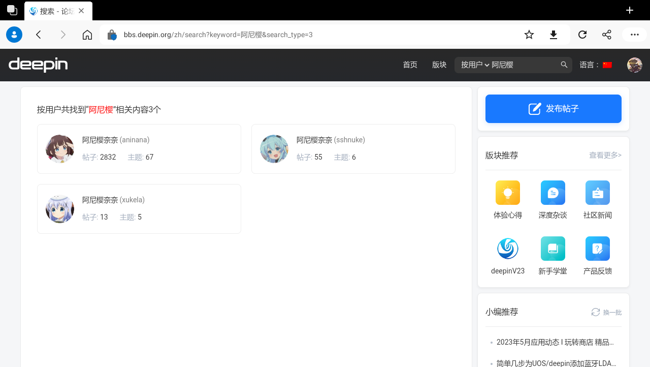Click inside the 阿尼樱 search input field
The image size is (650, 367).
(513, 65)
